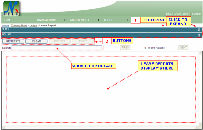
Task: Open the TRANSACTIONS menu
Action: click(x=46, y=20)
